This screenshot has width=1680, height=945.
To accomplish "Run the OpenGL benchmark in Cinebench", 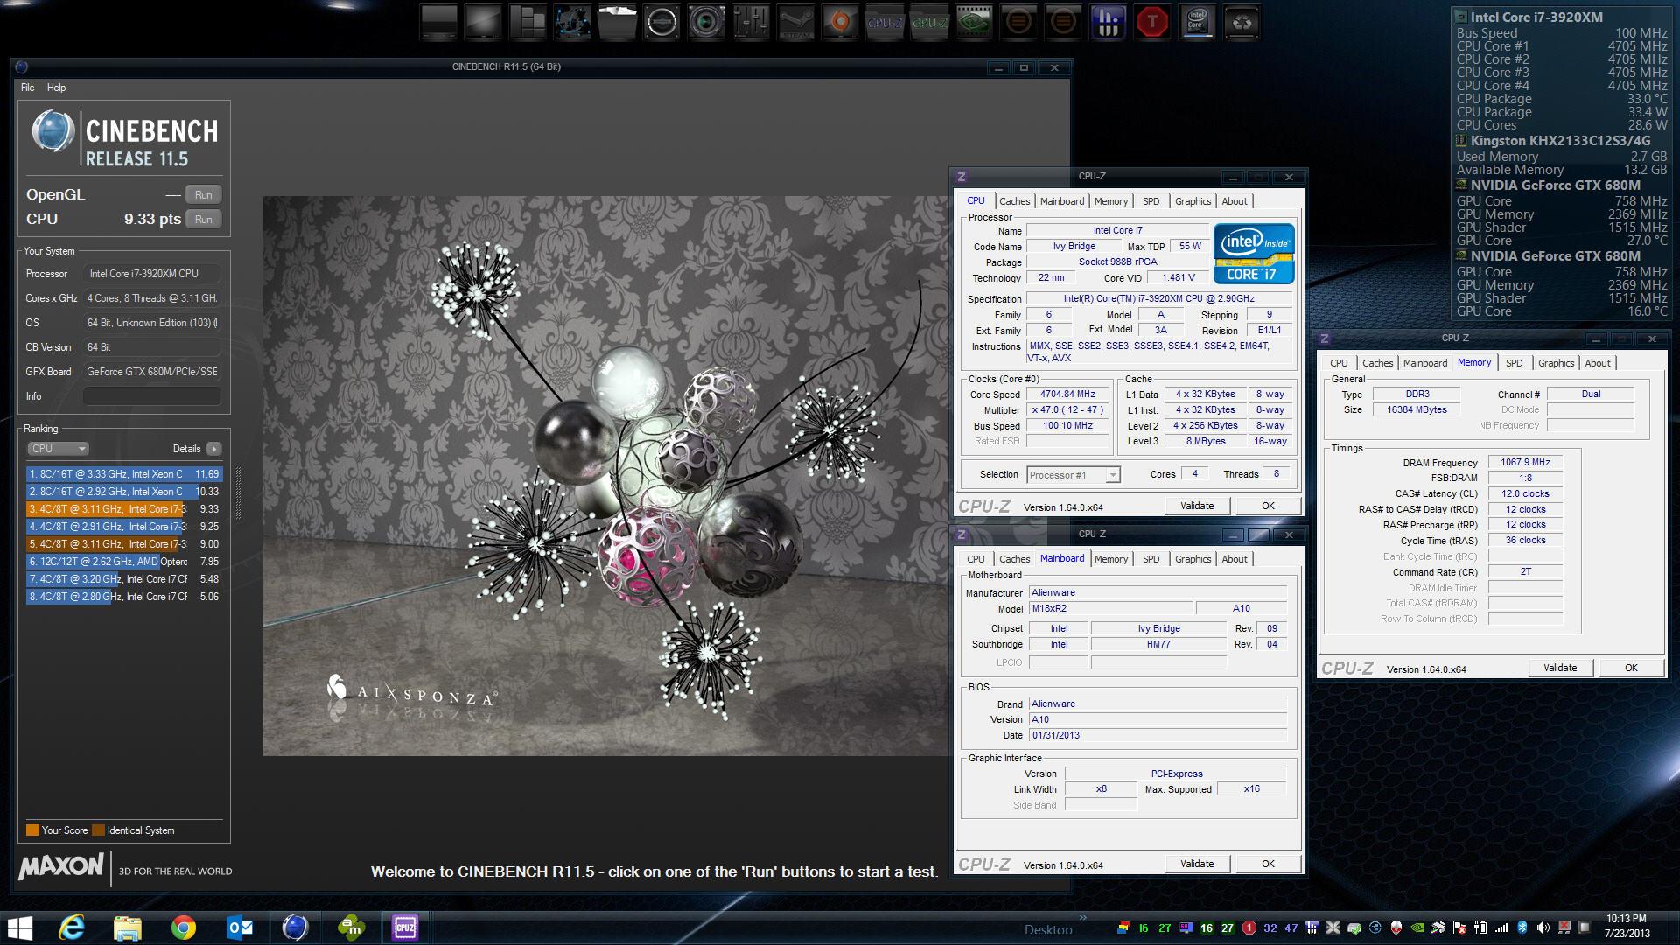I will coord(203,195).
